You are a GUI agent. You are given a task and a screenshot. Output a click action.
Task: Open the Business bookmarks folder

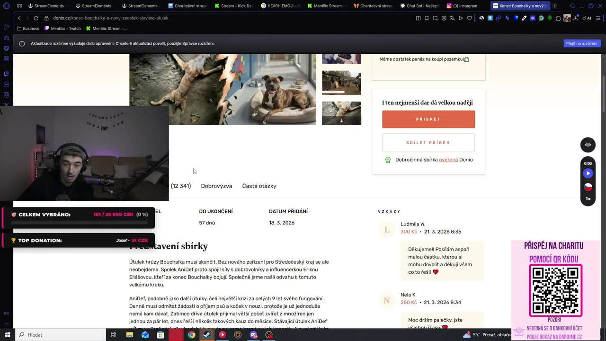(x=28, y=28)
